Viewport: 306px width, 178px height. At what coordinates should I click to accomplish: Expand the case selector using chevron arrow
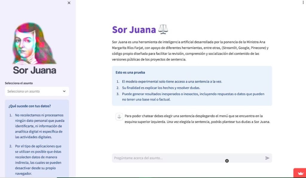pos(64,92)
